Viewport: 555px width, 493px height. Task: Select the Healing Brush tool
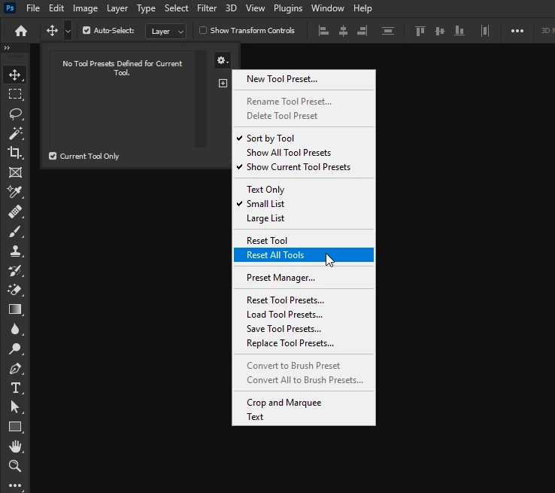coord(15,212)
